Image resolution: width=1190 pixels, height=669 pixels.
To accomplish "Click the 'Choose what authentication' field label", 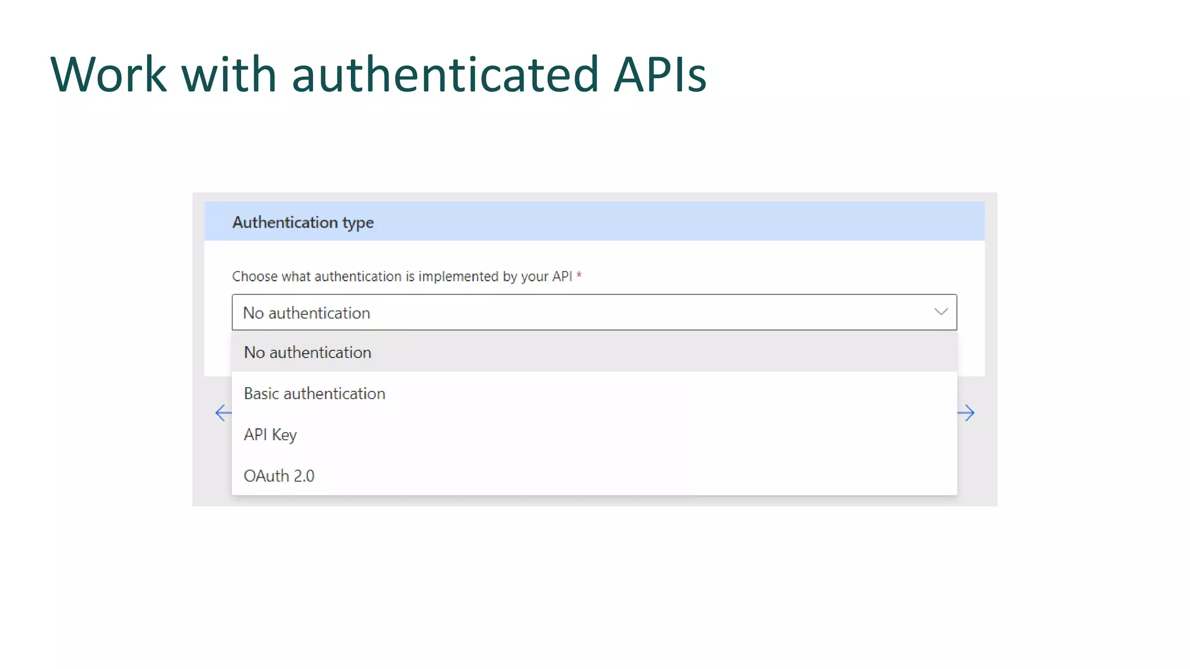I will (402, 276).
